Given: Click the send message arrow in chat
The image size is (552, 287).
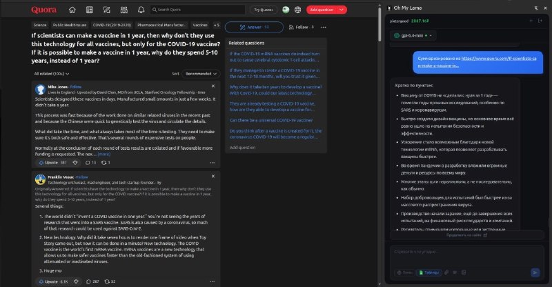Looking at the screenshot, I should tap(534, 273).
